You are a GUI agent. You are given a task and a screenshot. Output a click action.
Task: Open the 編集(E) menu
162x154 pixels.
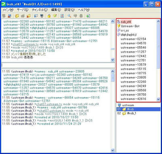[x=56, y=10]
